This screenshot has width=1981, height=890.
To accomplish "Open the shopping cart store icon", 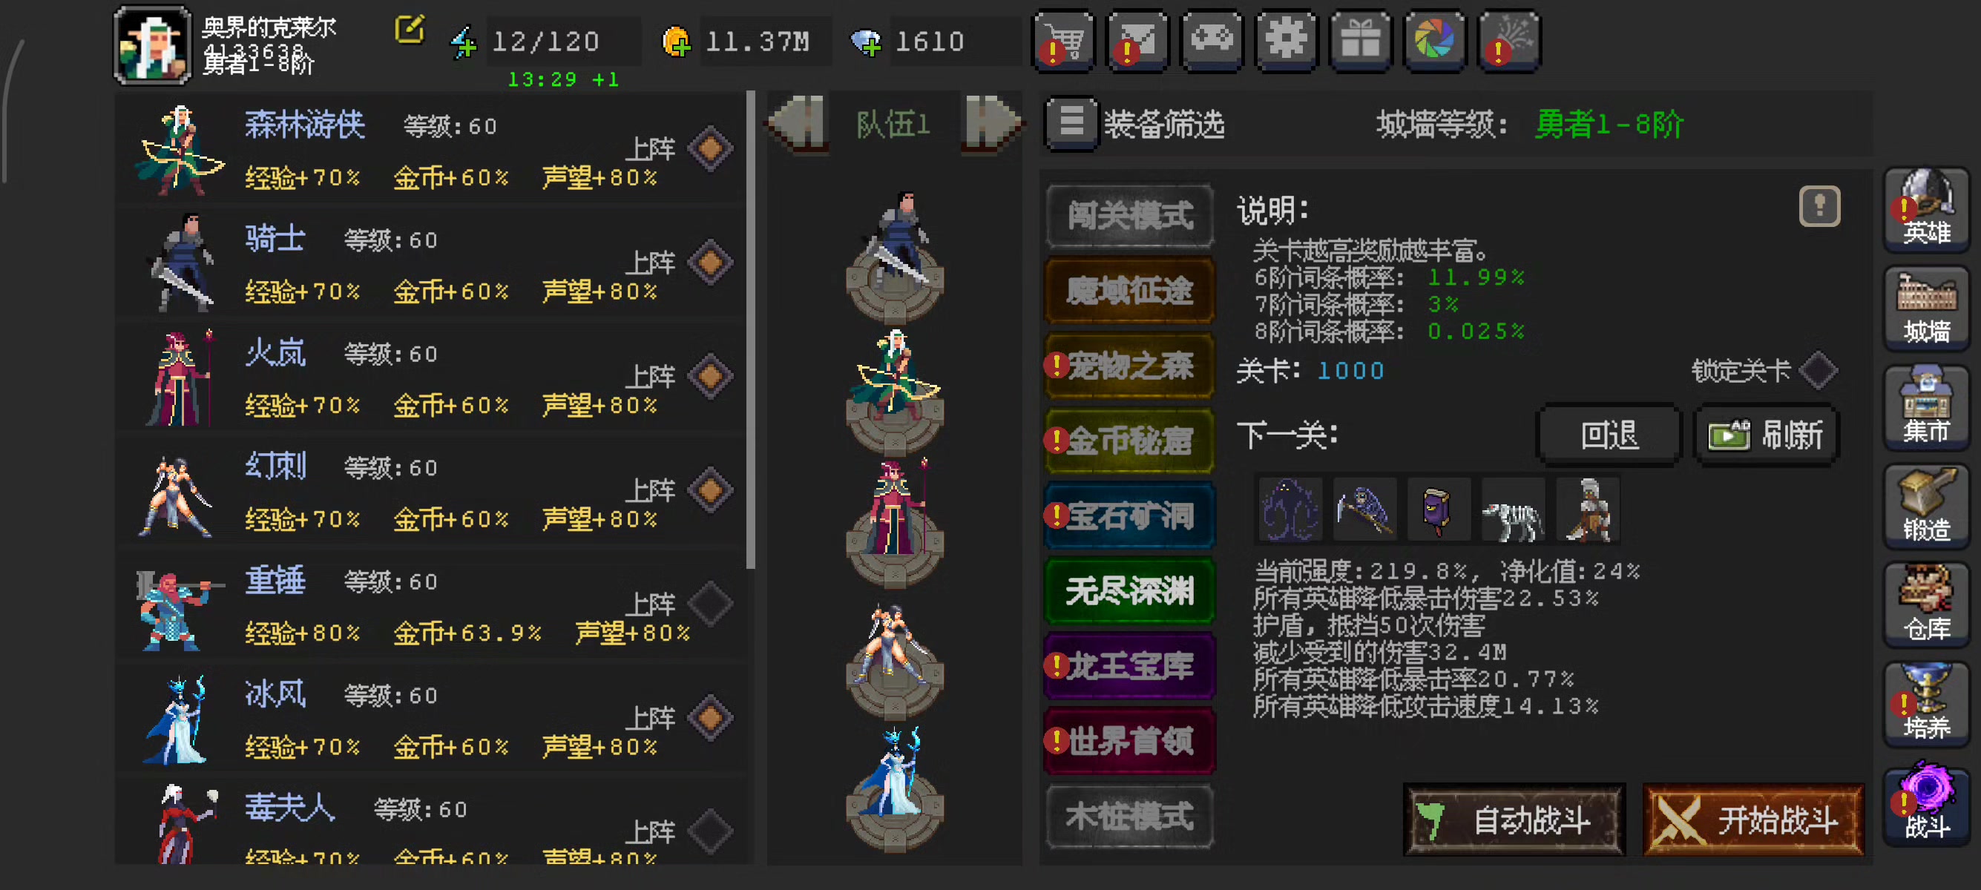I will click(x=1062, y=40).
